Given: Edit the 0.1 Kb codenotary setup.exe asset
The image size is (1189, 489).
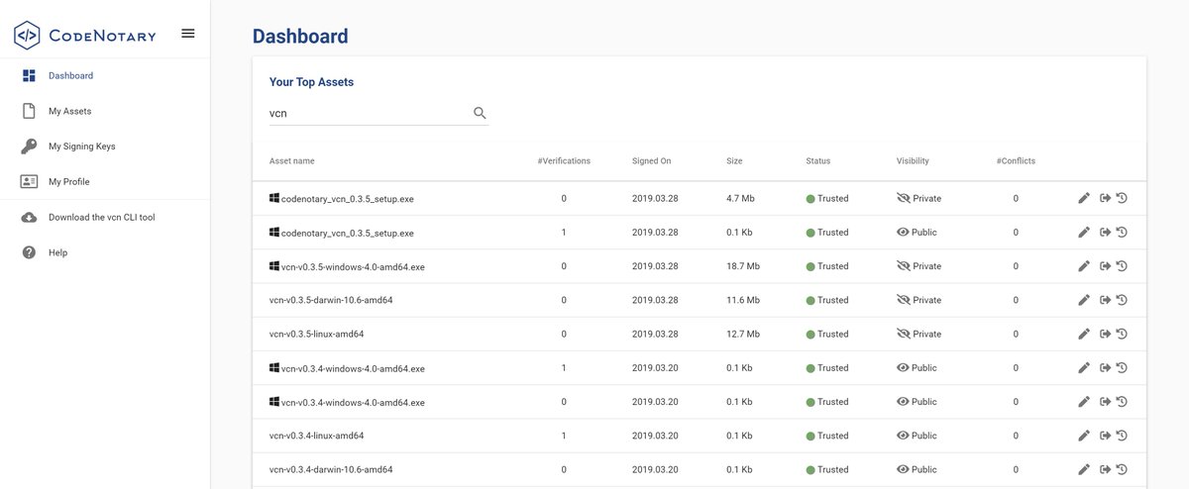Looking at the screenshot, I should click(x=1084, y=232).
